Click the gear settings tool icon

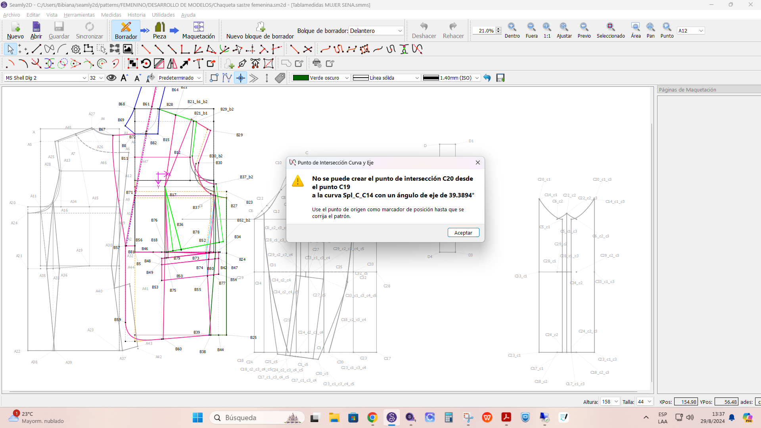point(75,49)
